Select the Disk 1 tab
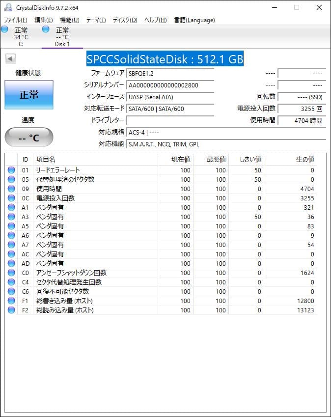The image size is (331, 417). [62, 37]
